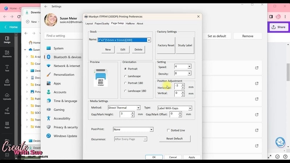Click the Edit stock button
Screen dimensions: 290x163
tap(123, 50)
